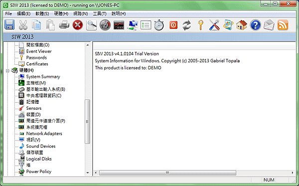Select Sensors in the tree
The height and width of the screenshot is (186, 299).
(34, 108)
